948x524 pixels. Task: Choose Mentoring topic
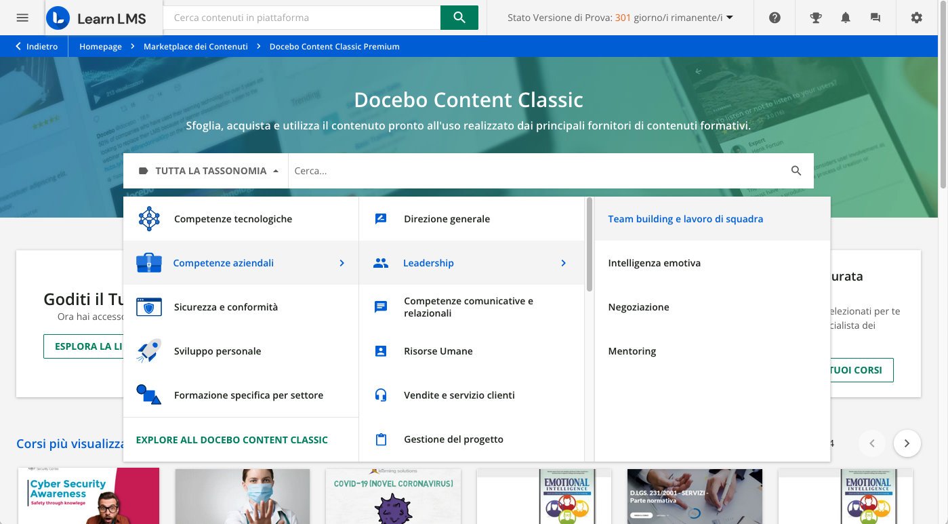(712, 351)
